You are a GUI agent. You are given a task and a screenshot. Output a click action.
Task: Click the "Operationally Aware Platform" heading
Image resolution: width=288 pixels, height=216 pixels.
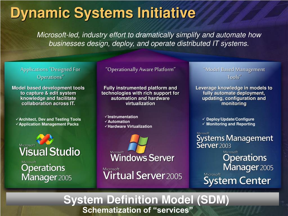(141, 69)
